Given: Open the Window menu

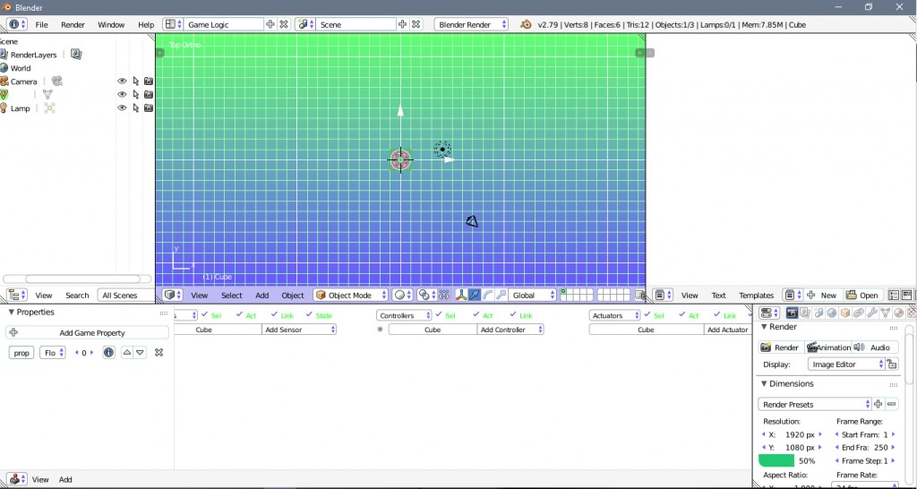Looking at the screenshot, I should [111, 24].
